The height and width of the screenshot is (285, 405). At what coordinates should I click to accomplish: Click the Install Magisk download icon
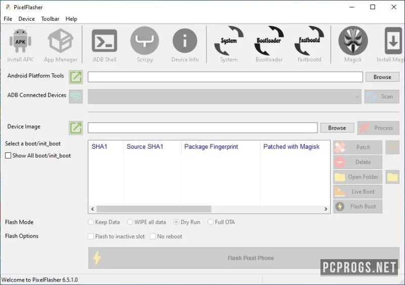point(393,41)
